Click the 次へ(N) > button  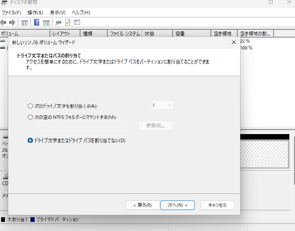[177, 205]
